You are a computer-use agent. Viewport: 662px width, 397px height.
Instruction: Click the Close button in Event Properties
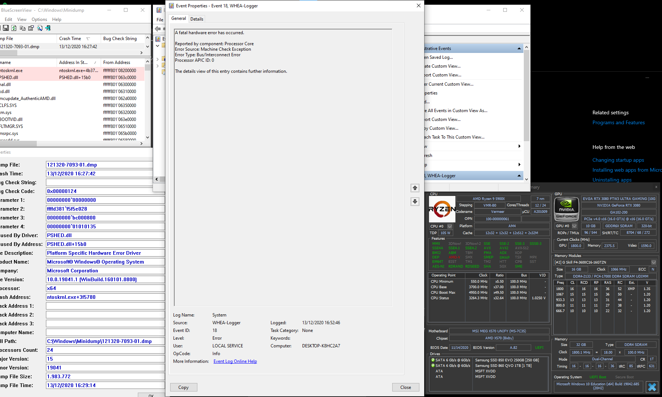click(x=406, y=387)
